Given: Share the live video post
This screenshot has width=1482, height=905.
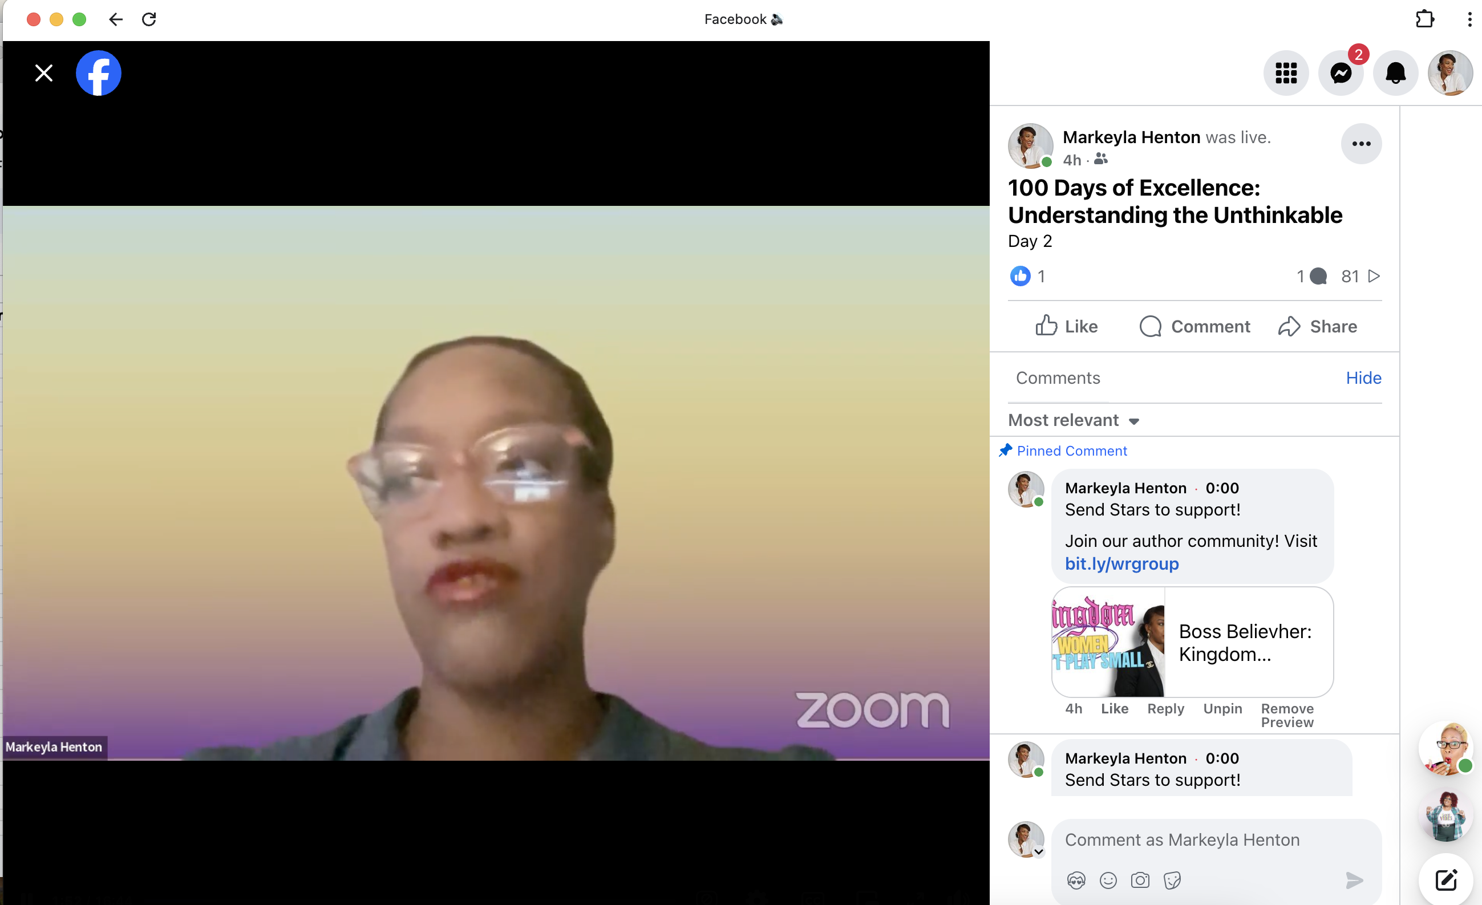Looking at the screenshot, I should [x=1318, y=326].
